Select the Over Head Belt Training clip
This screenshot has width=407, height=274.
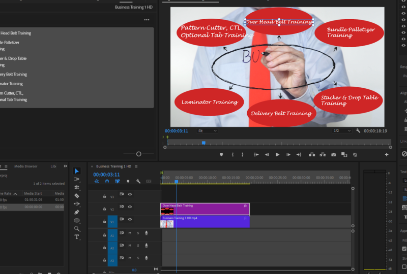click(x=205, y=209)
